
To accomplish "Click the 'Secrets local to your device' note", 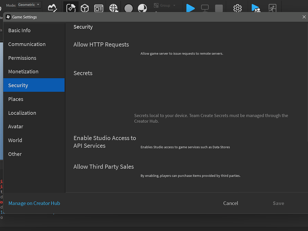I will coord(211,118).
